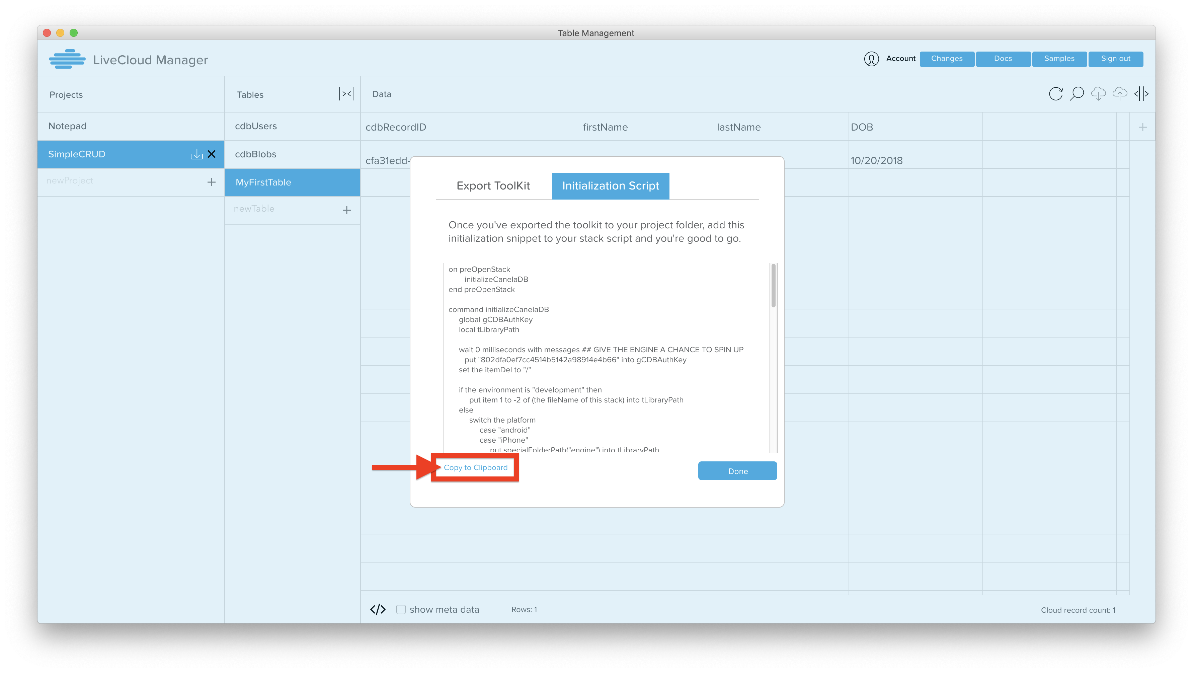1193x673 pixels.
Task: Click the Done button
Action: coord(737,470)
